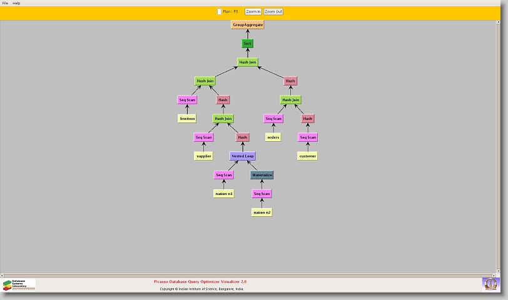Open the Help menu

(x=16, y=3)
